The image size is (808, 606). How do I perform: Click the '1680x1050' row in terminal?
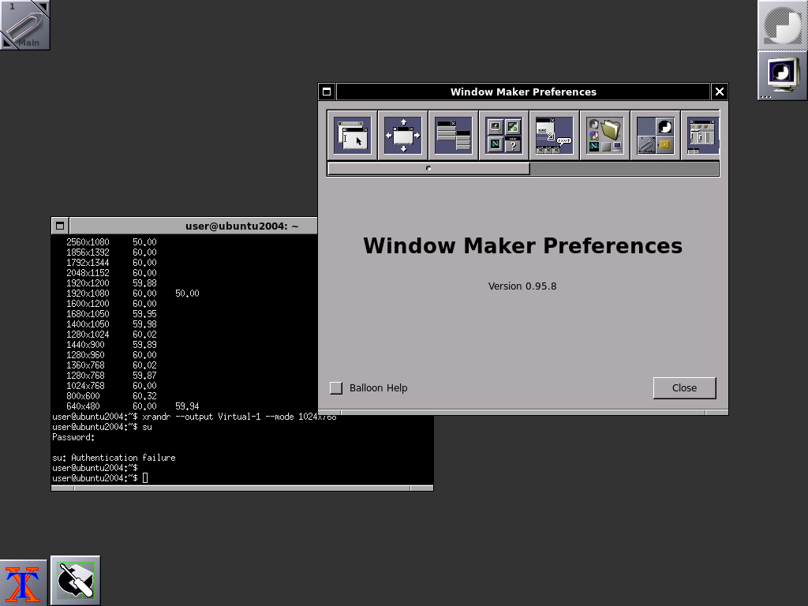coord(112,314)
